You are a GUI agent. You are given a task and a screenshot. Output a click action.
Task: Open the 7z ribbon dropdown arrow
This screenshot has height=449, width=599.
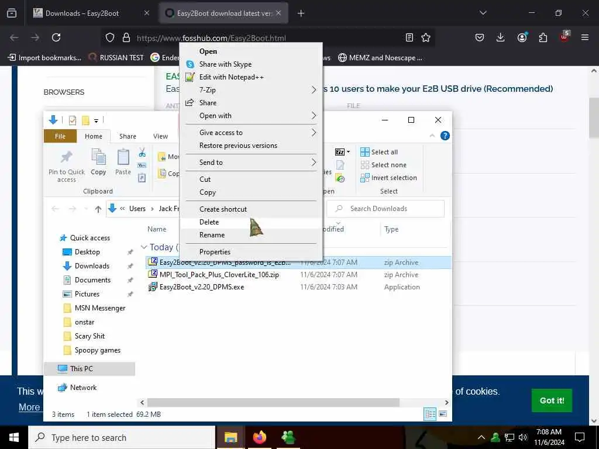pos(349,152)
